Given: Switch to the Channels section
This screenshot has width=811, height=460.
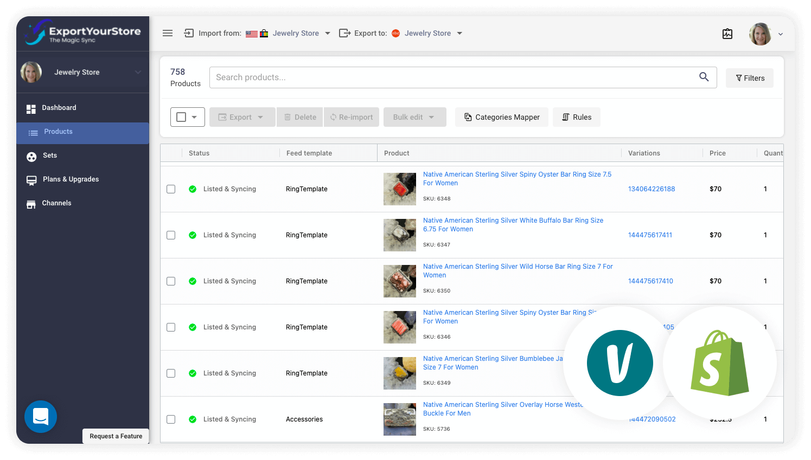Looking at the screenshot, I should click(x=56, y=203).
